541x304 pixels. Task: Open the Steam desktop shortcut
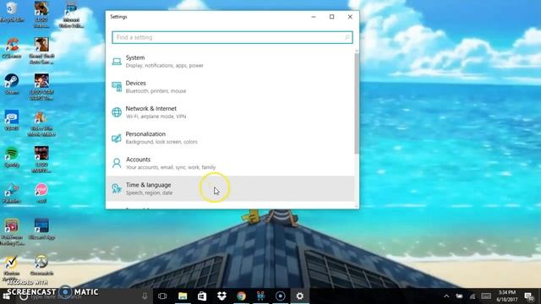12,84
